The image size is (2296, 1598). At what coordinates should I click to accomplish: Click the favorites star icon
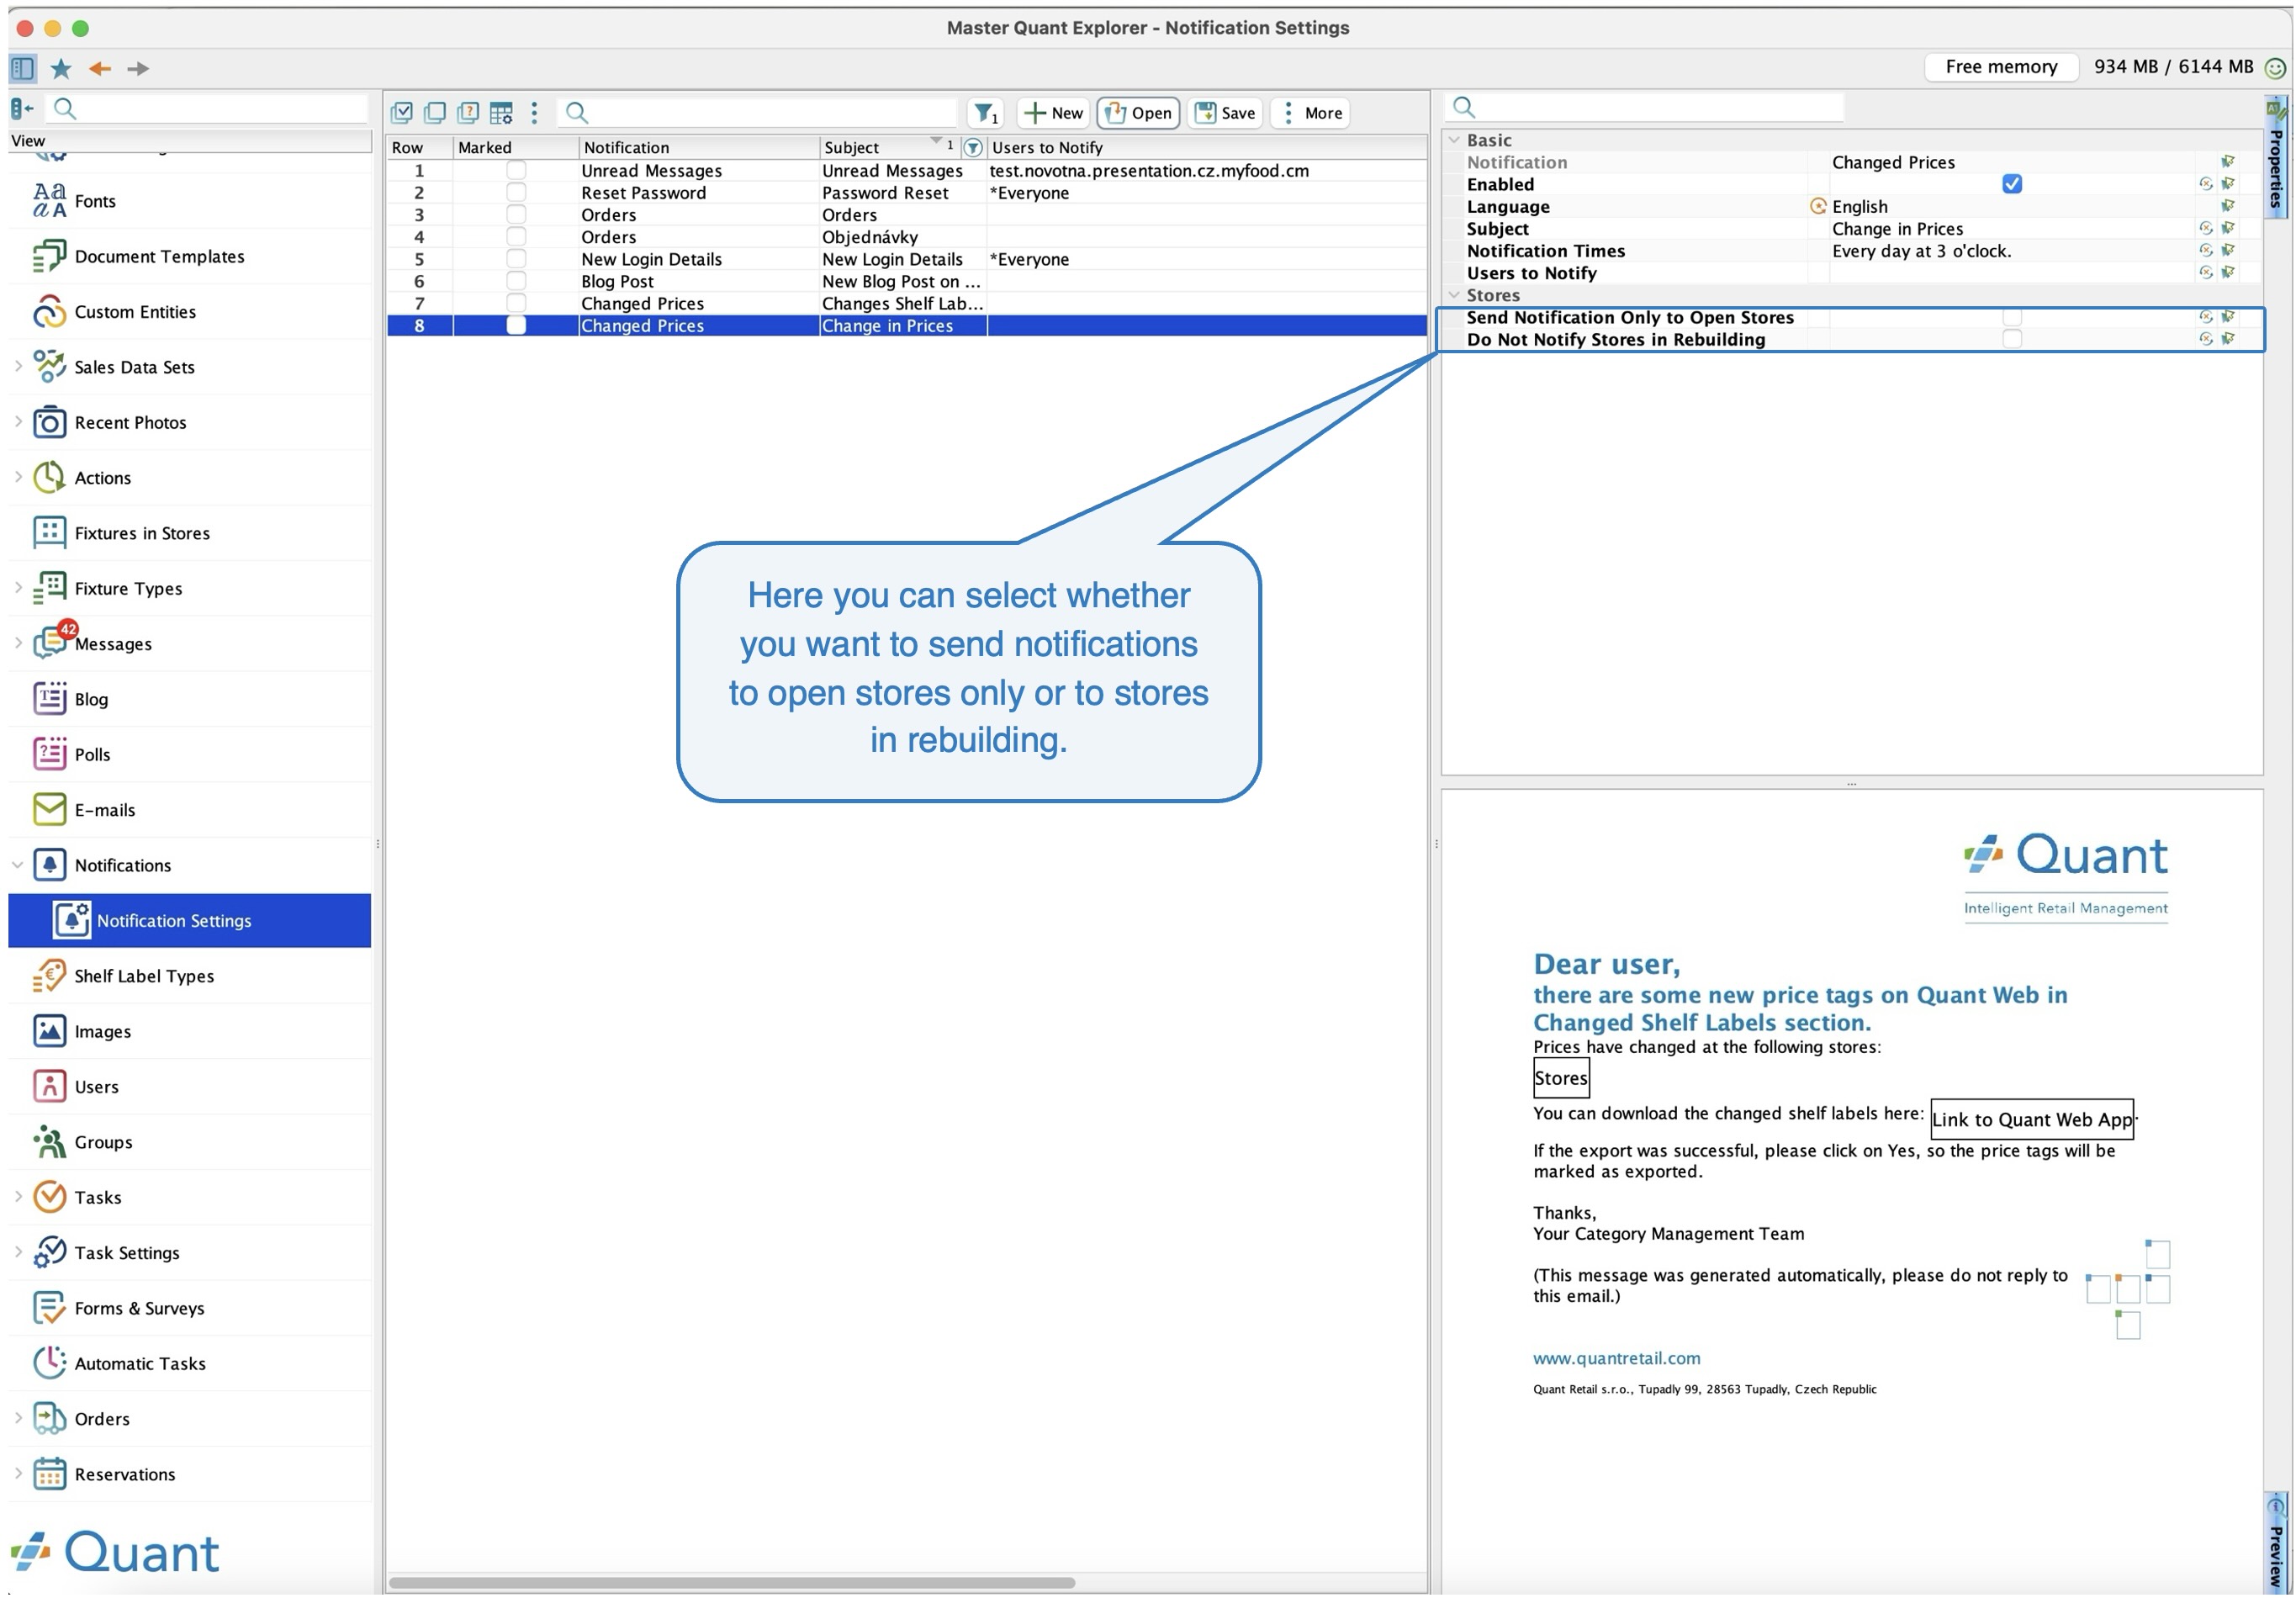(x=61, y=68)
